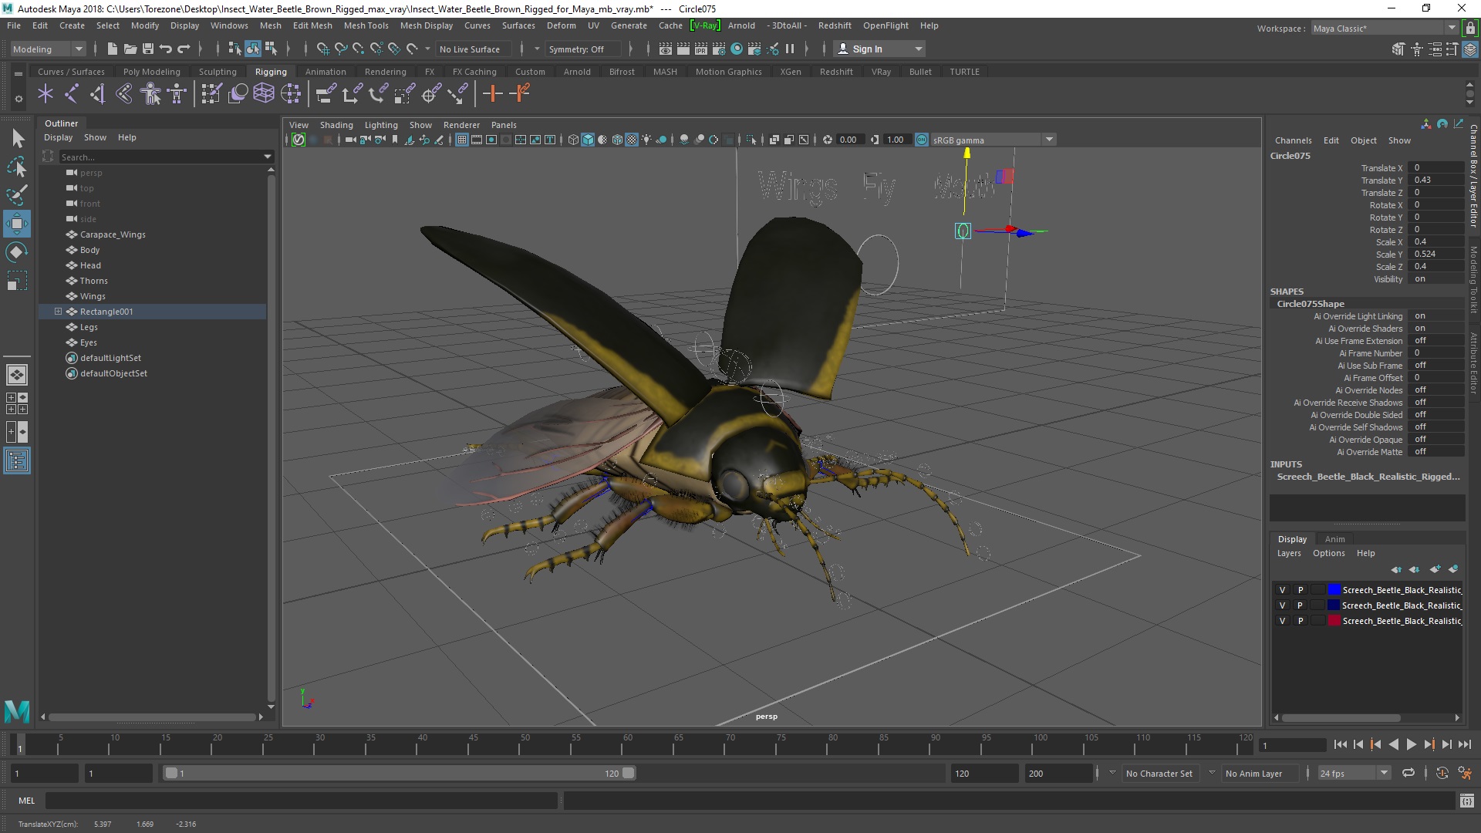Screen dimensions: 1481x833
Task: Click the Outliner Search field
Action: point(162,157)
